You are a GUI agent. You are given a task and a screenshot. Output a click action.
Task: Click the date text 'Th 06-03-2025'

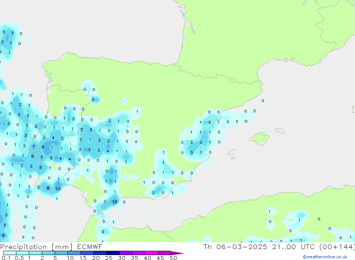tap(235, 247)
